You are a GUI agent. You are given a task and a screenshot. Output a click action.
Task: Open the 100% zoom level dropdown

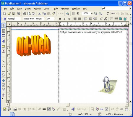92,14
